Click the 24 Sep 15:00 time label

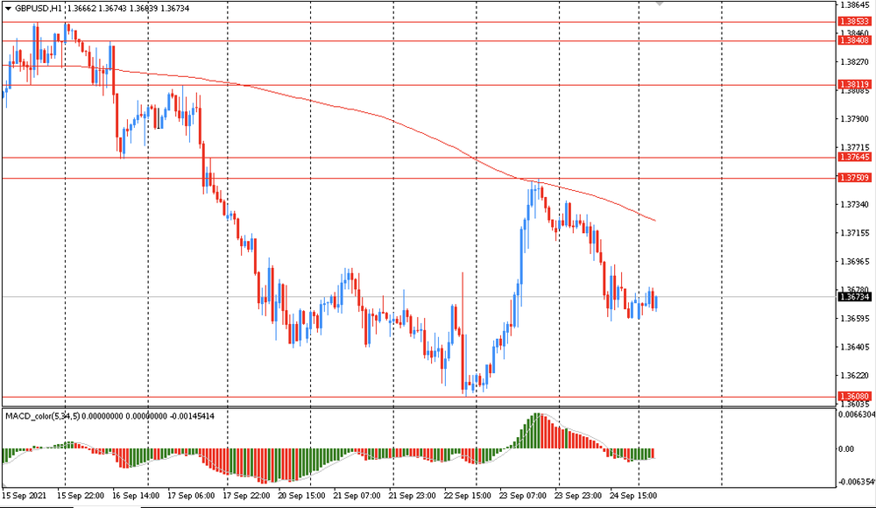tap(633, 496)
